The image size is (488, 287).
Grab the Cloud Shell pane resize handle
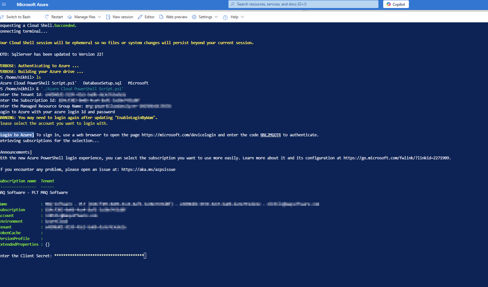[305, 11]
